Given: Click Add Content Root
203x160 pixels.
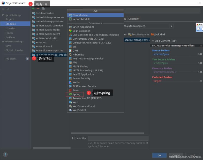Looking at the screenshot, I should pyautogui.click(x=164, y=41).
